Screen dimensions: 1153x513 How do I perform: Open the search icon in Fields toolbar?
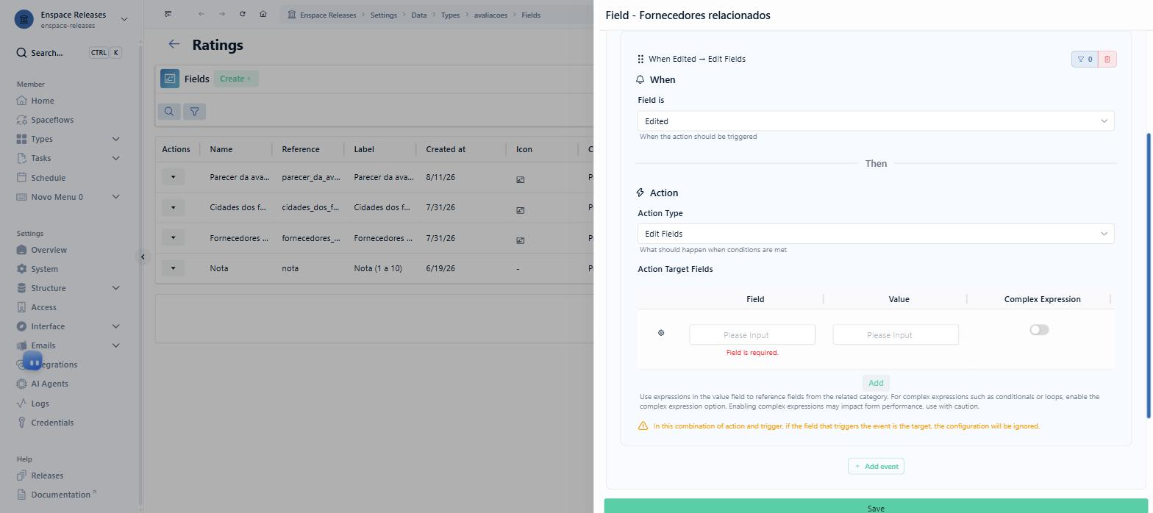click(x=169, y=111)
